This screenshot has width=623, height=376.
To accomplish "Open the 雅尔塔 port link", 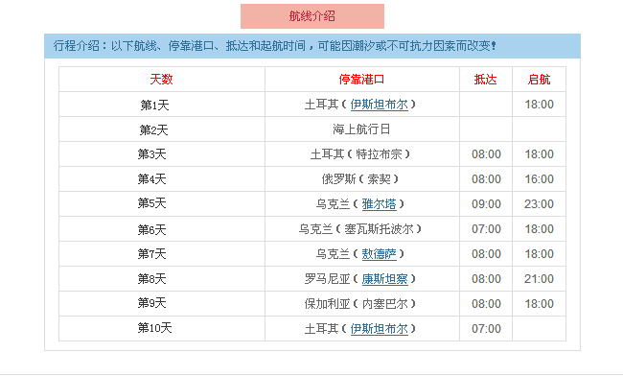I will pos(379,204).
